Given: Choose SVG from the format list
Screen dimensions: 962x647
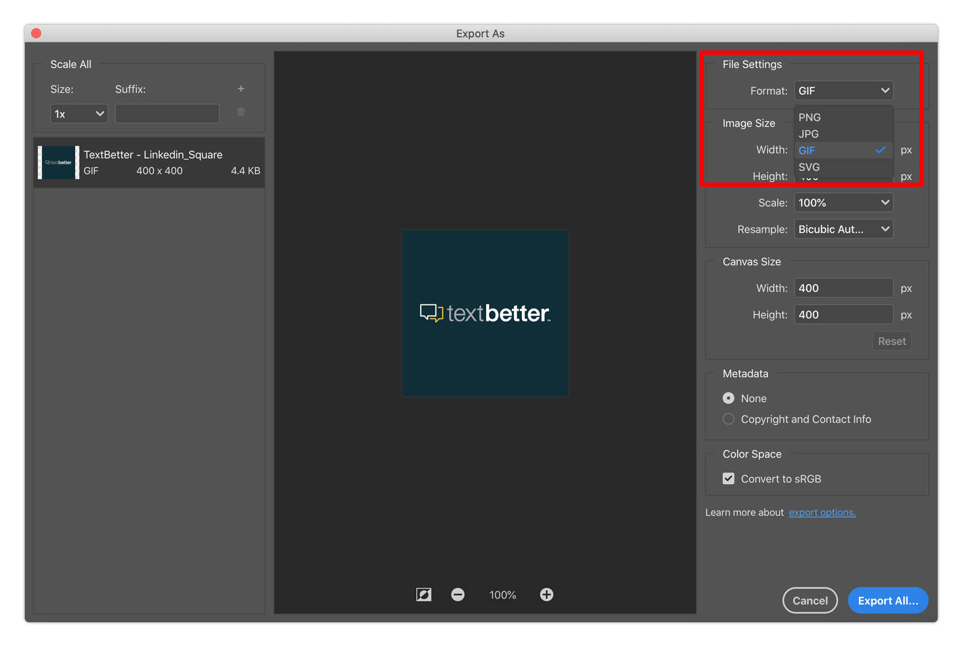Looking at the screenshot, I should click(x=809, y=167).
